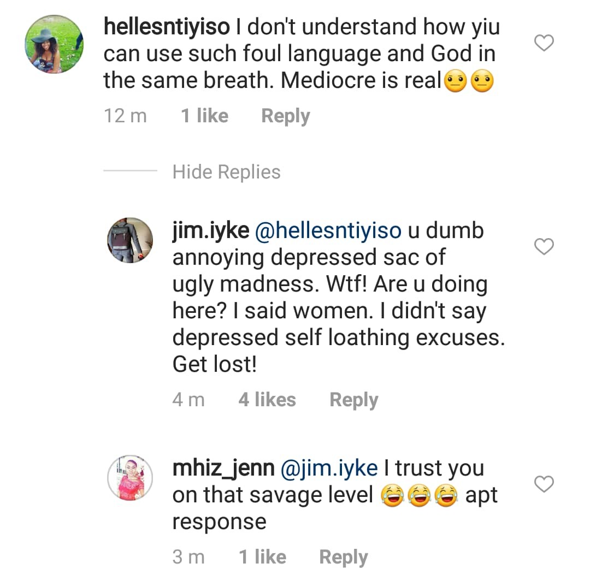The height and width of the screenshot is (581, 590).
Task: Open the hellesntiyiso username link
Action: [166, 27]
